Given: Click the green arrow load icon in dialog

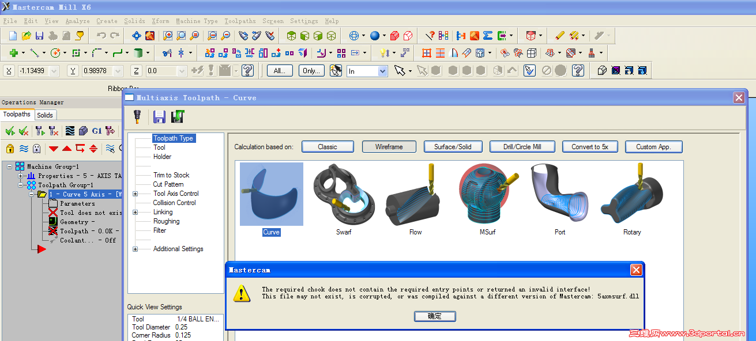Looking at the screenshot, I should coord(178,117).
